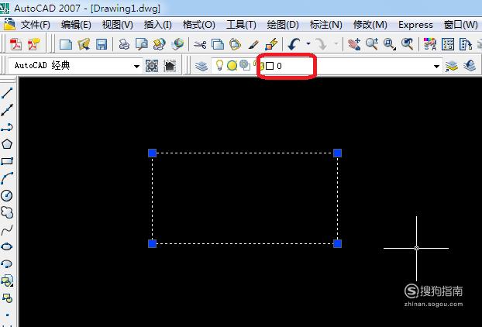Select the Ellipse tool
482x327 pixels.
coord(7,246)
